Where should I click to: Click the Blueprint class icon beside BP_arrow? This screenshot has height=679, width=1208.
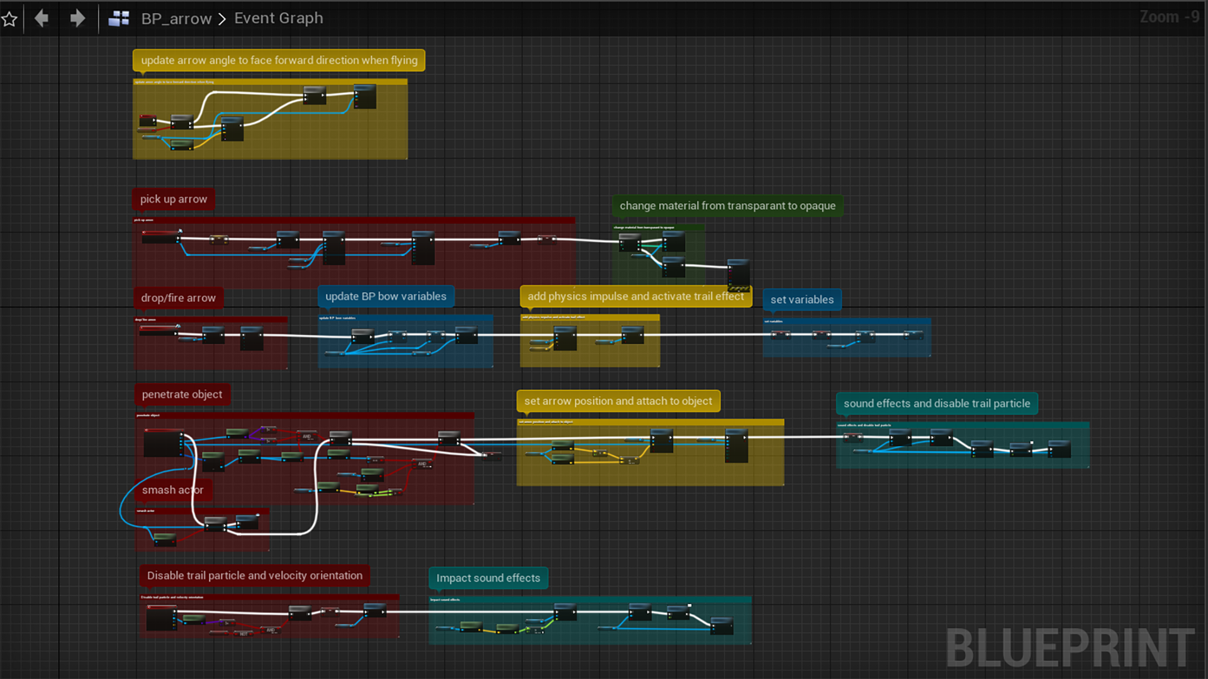click(118, 18)
